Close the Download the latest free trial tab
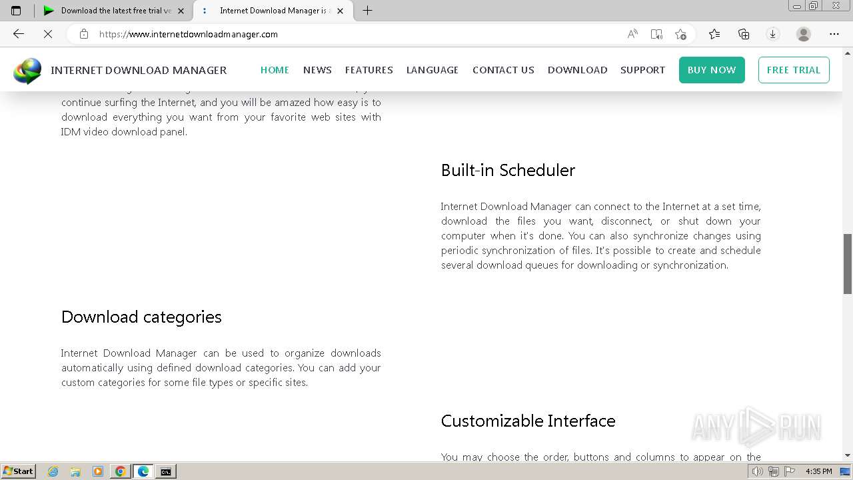The image size is (853, 480). pyautogui.click(x=181, y=11)
